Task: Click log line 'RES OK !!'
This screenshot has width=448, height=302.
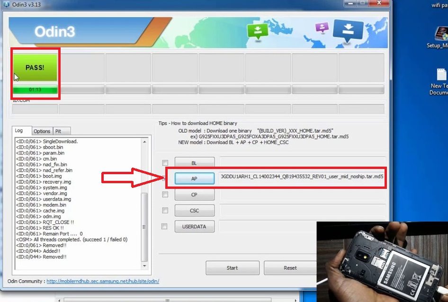Action: (40, 228)
